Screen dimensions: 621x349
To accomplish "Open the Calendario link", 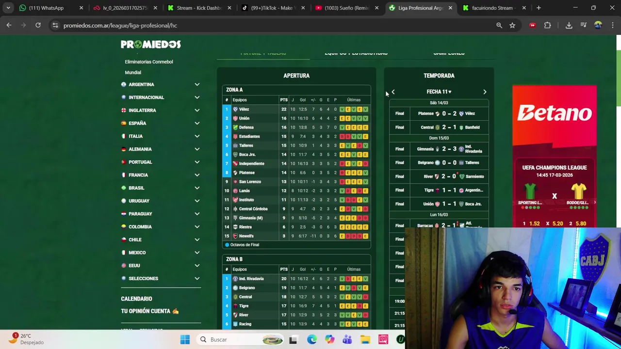I will tap(136, 299).
